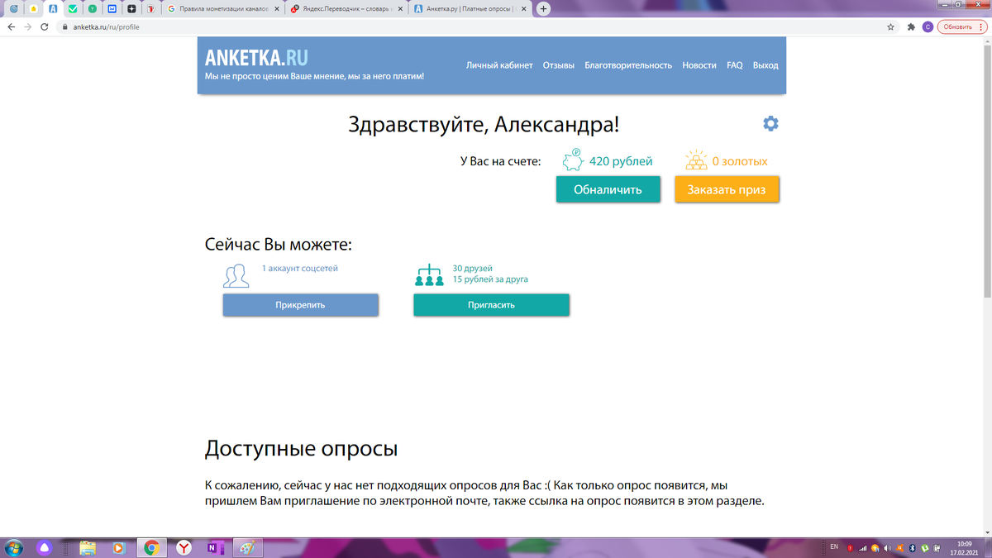This screenshot has width=992, height=558.
Task: Click 15 рублей за друга text
Action: tap(490, 279)
